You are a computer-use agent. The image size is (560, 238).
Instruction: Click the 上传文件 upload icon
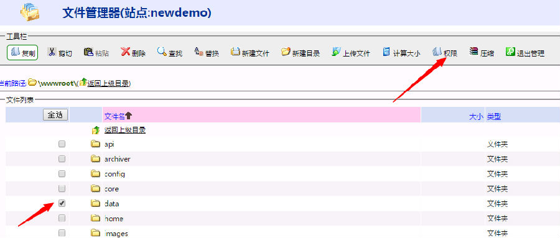(337, 52)
